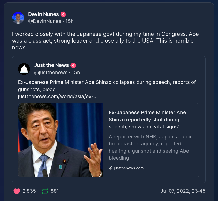218x201 pixels.
Task: Click the chain link icon beside justthenews.com
Action: point(111,168)
